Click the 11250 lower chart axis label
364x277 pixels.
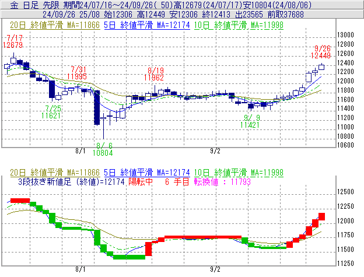tap(345, 264)
